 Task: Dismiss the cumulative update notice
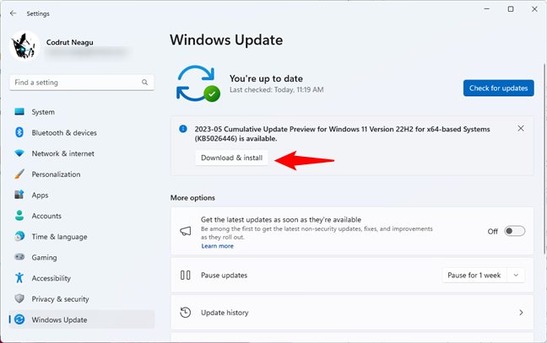tap(521, 128)
